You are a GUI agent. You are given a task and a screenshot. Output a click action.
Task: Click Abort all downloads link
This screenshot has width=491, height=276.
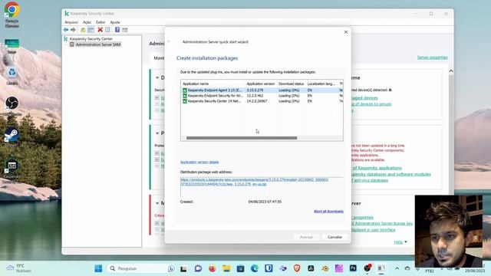(328, 212)
